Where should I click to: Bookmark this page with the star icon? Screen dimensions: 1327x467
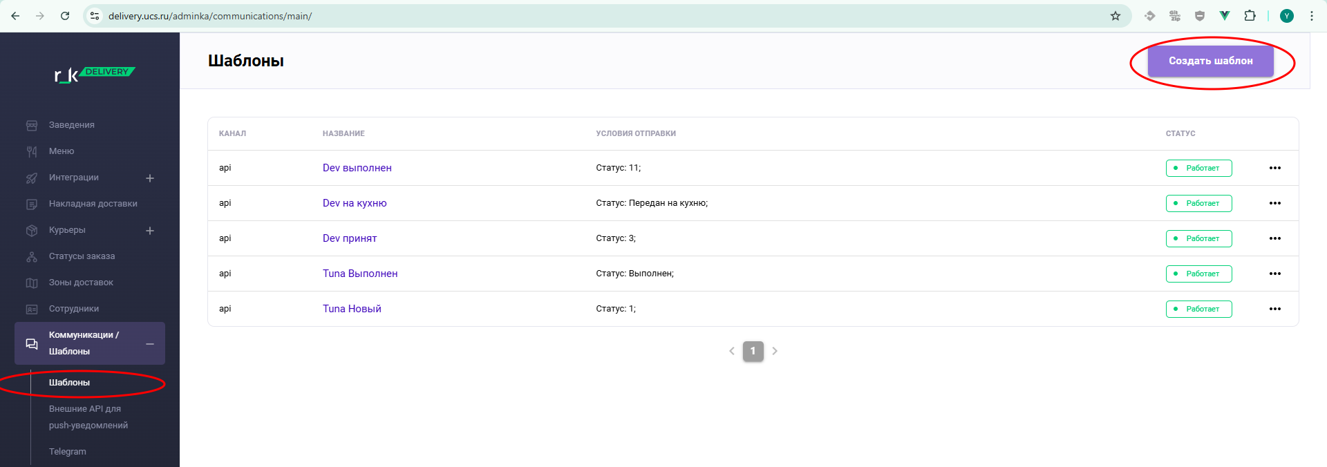tap(1115, 16)
